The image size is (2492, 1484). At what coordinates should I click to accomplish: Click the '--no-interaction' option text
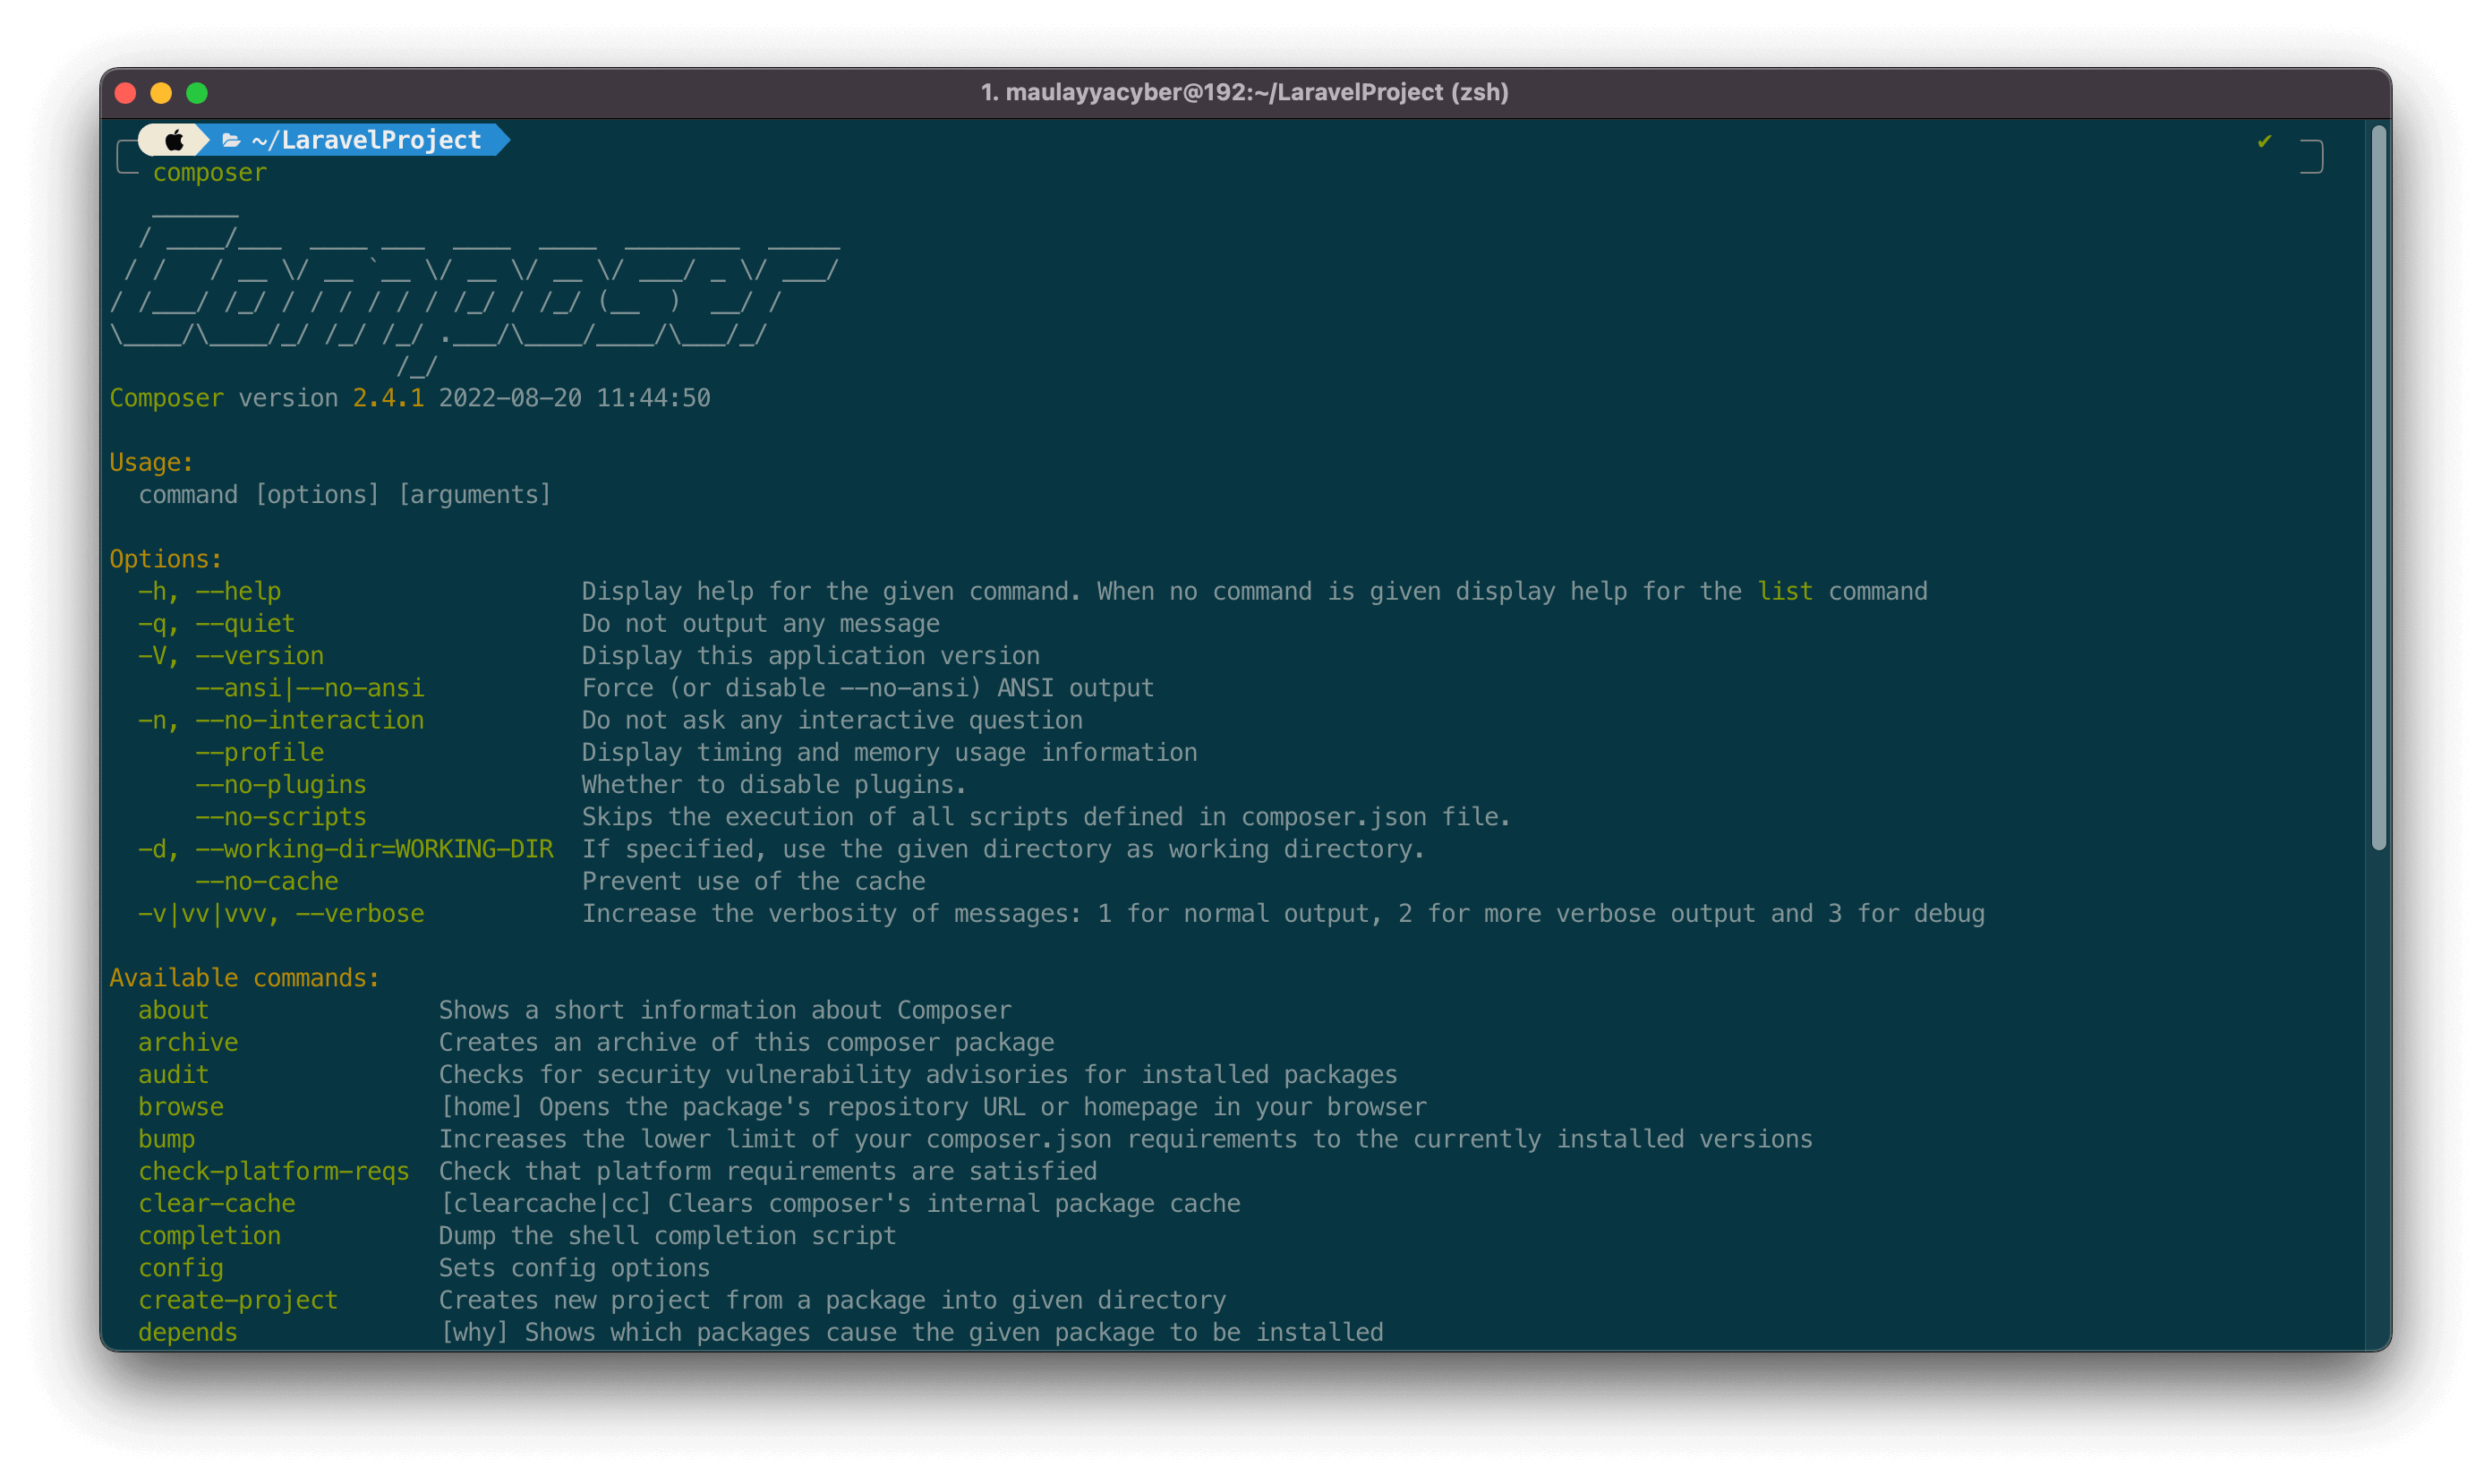310,720
